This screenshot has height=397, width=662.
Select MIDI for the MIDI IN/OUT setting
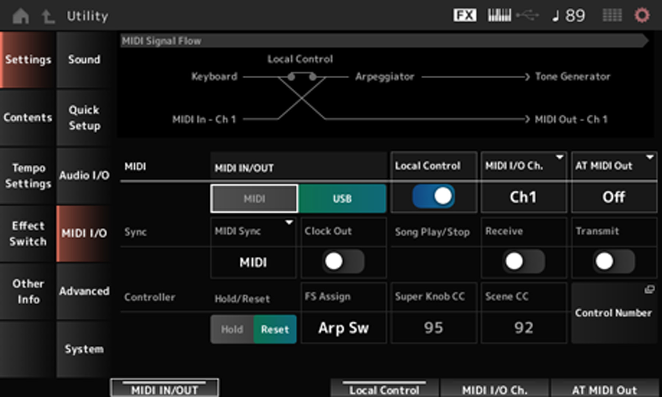254,198
